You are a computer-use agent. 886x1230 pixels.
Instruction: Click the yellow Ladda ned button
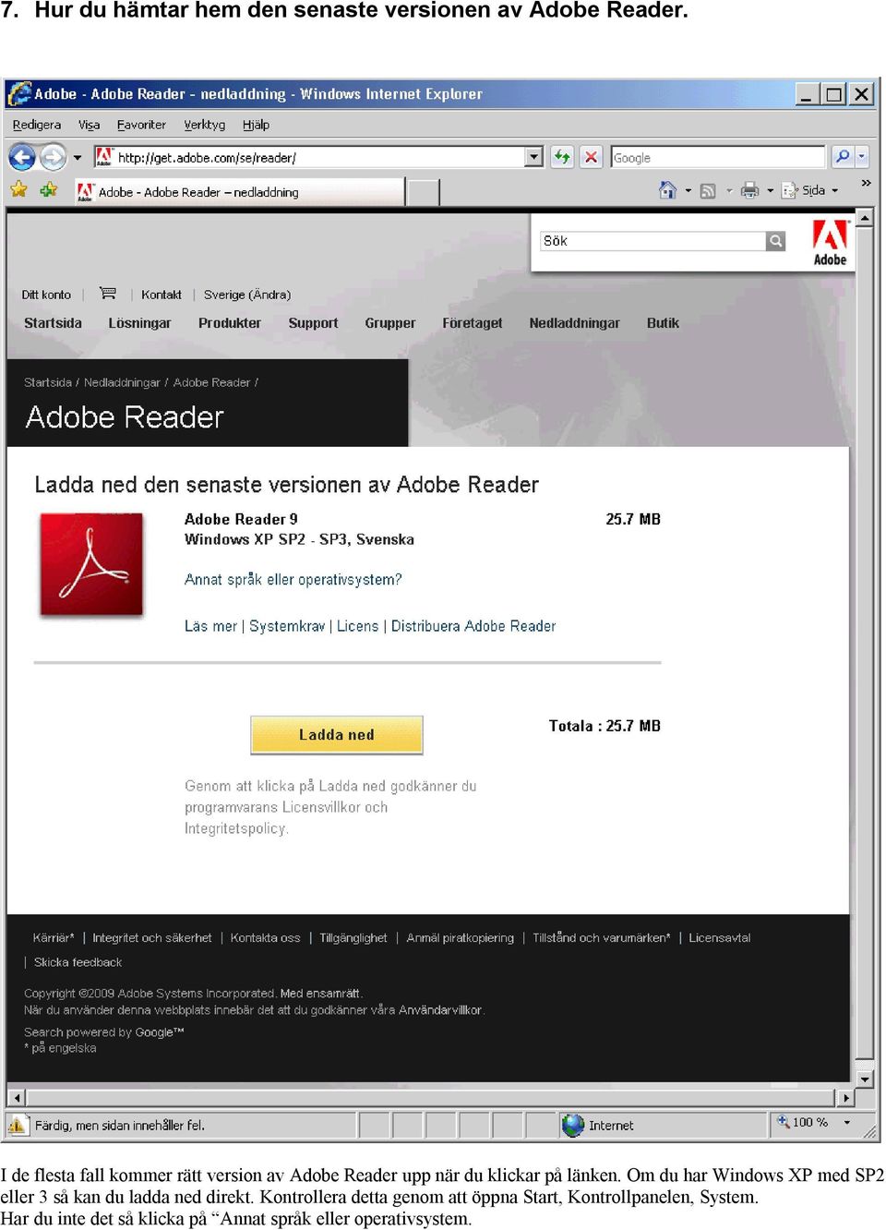[x=337, y=735]
